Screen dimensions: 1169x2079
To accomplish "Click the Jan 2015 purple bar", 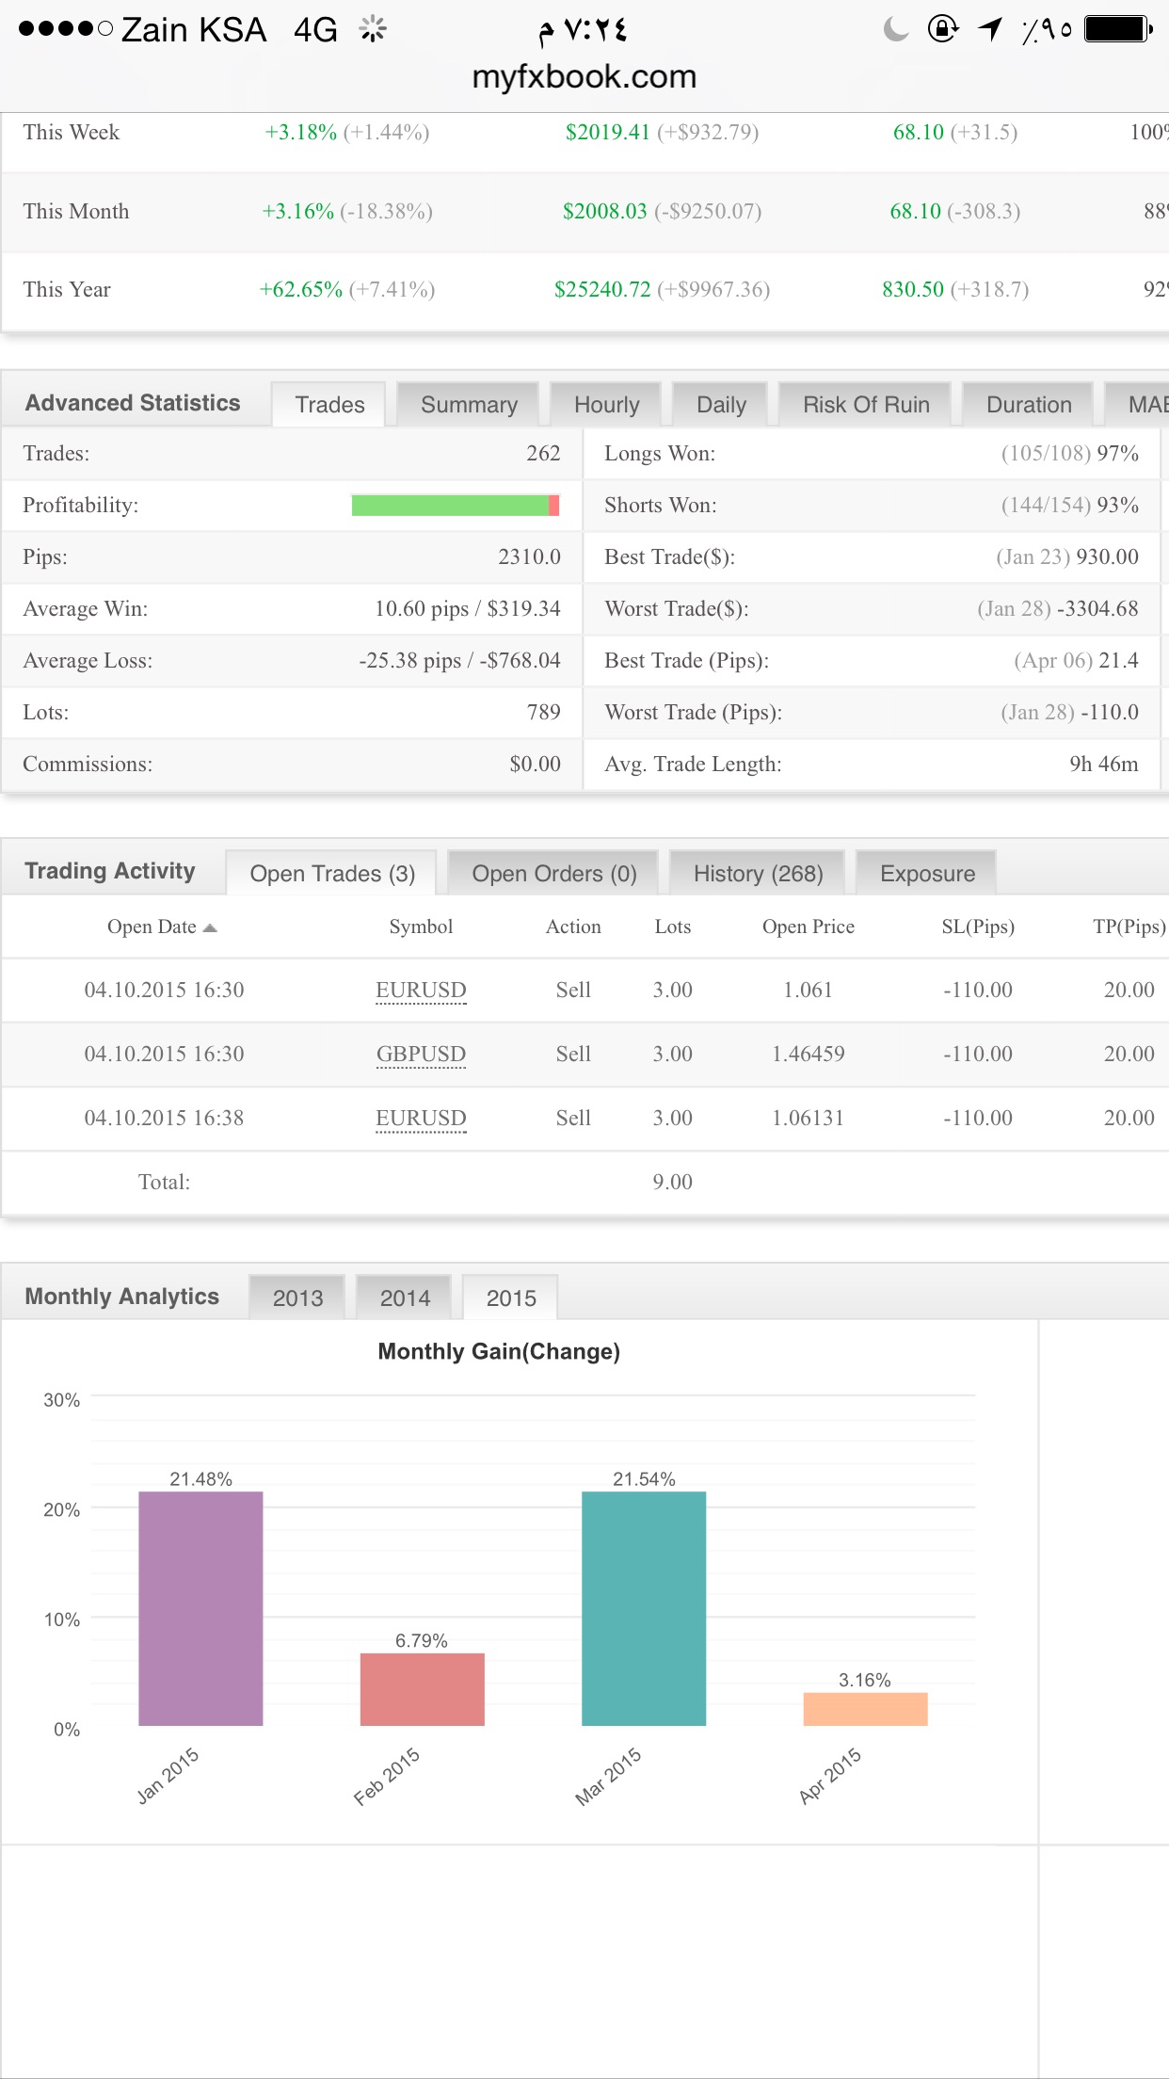I will tap(200, 1608).
